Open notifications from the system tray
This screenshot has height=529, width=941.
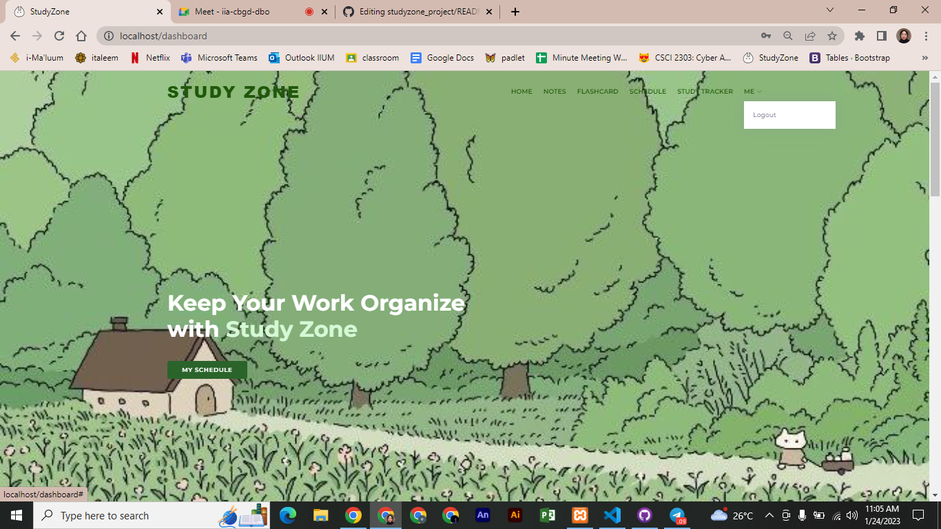tap(919, 515)
